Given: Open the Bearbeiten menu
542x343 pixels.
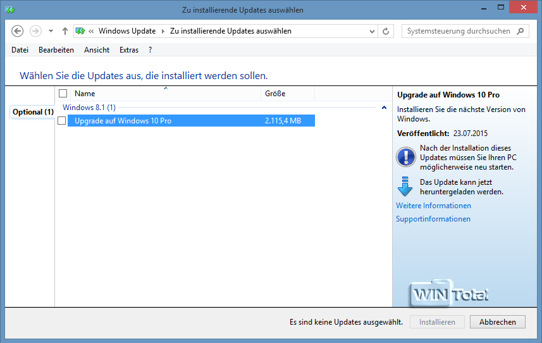Looking at the screenshot, I should point(56,50).
